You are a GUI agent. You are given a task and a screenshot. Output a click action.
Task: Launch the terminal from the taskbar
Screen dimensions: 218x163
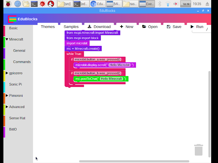click(34, 4)
